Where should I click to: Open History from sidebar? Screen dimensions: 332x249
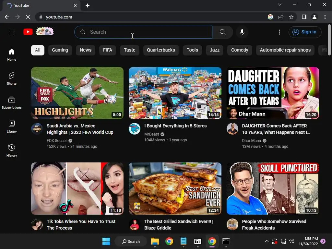tap(12, 150)
